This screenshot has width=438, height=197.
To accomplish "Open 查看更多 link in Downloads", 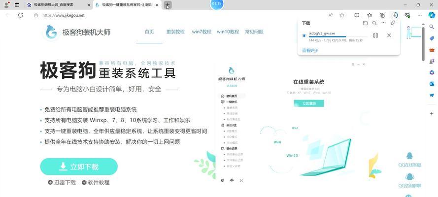I will pyautogui.click(x=310, y=51).
